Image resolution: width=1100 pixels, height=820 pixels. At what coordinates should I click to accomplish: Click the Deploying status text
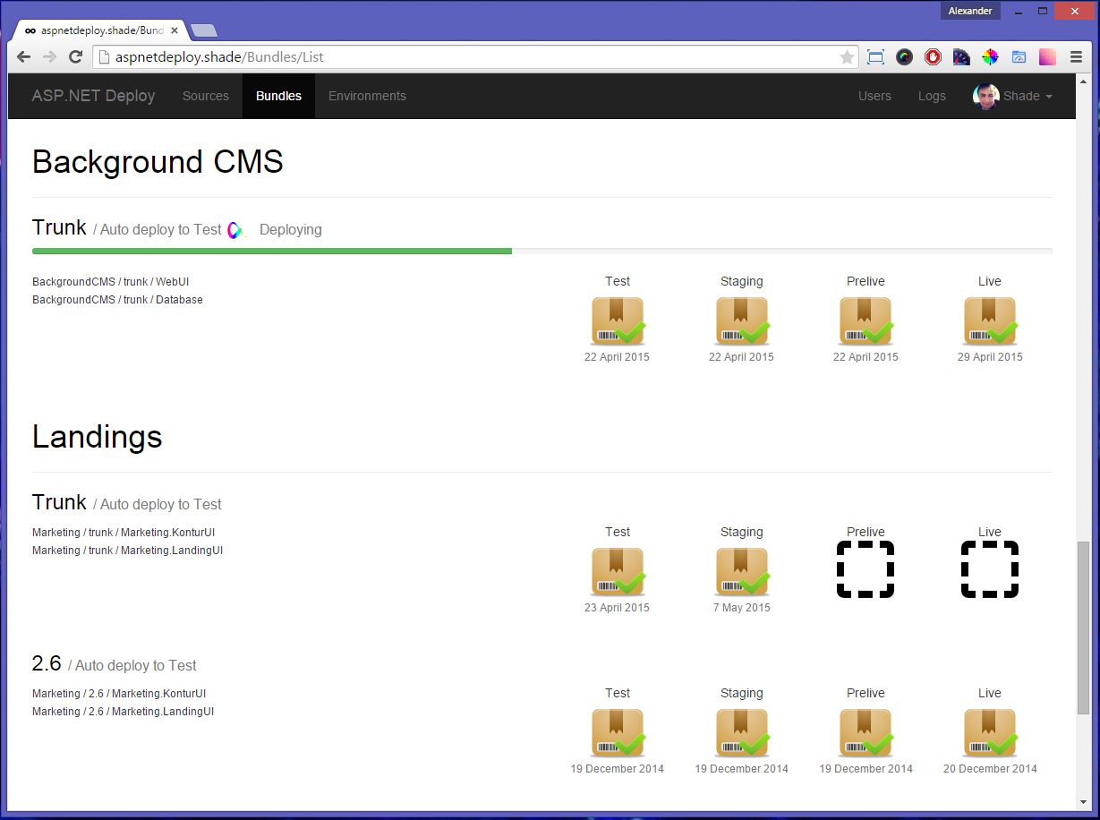tap(291, 230)
